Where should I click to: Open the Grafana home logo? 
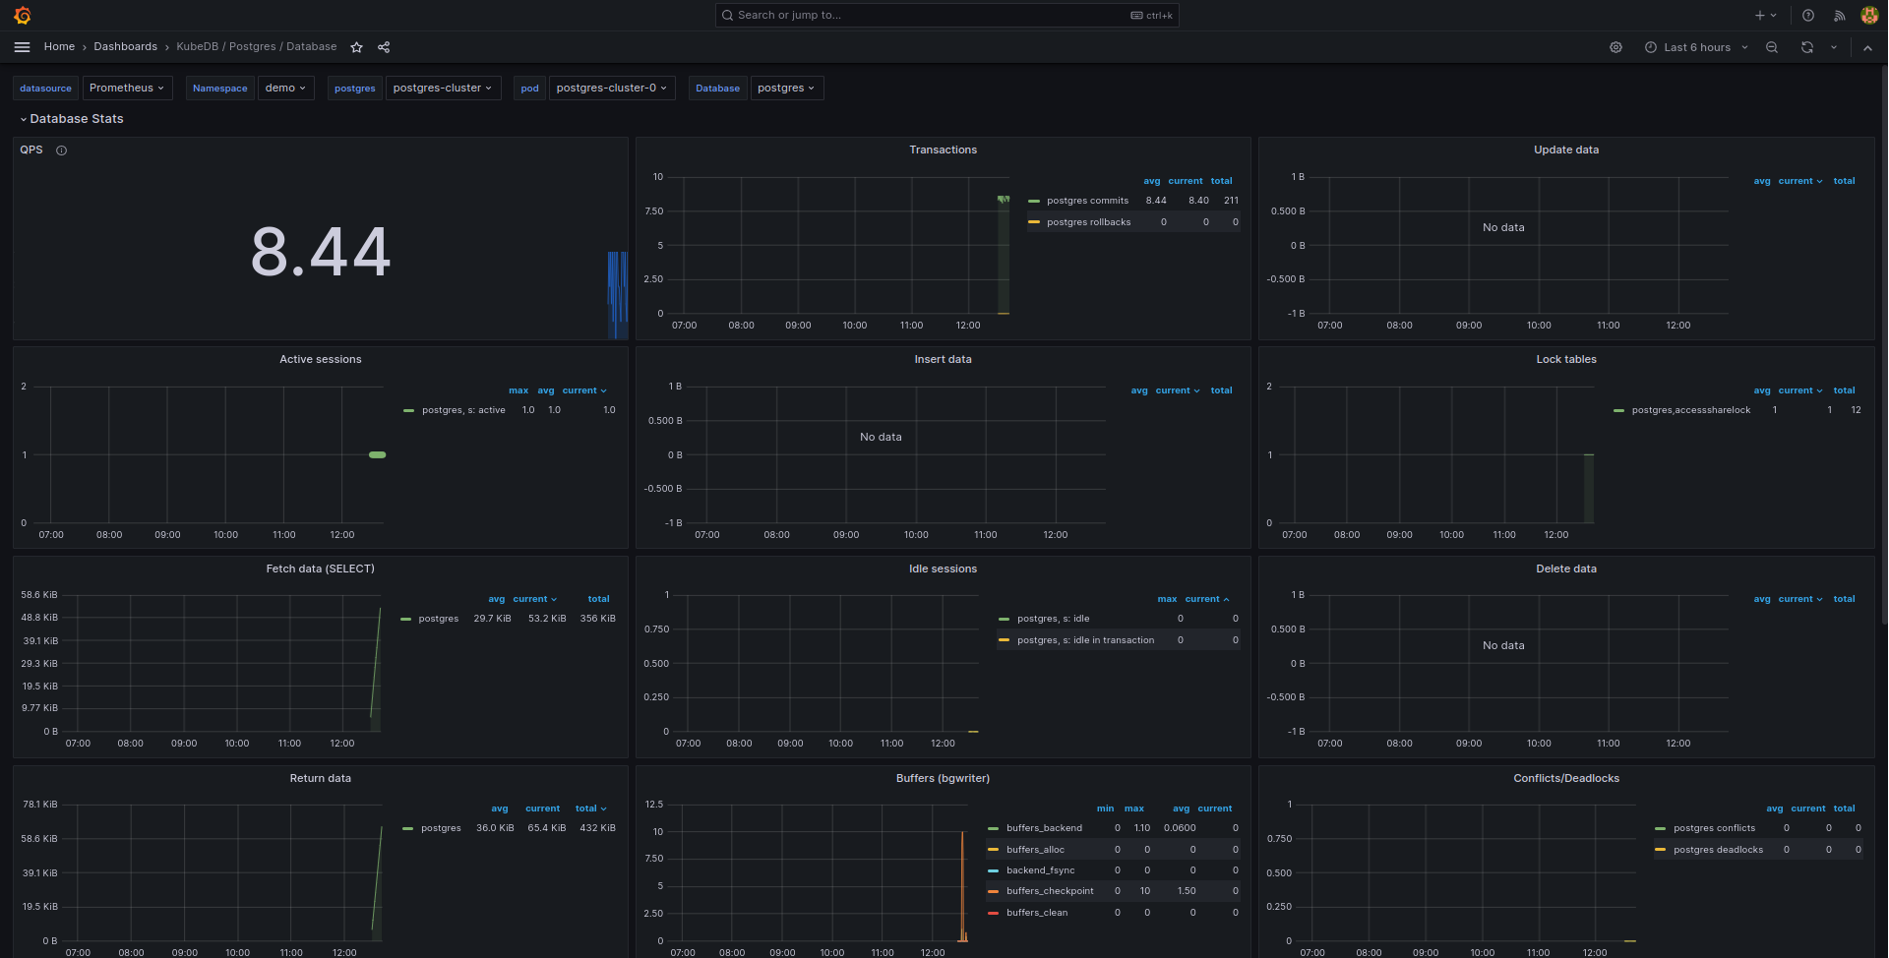point(22,15)
